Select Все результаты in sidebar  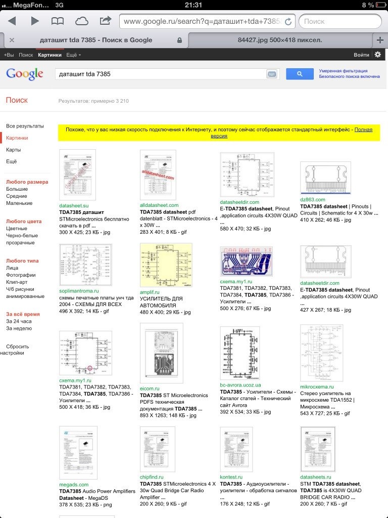coord(25,126)
